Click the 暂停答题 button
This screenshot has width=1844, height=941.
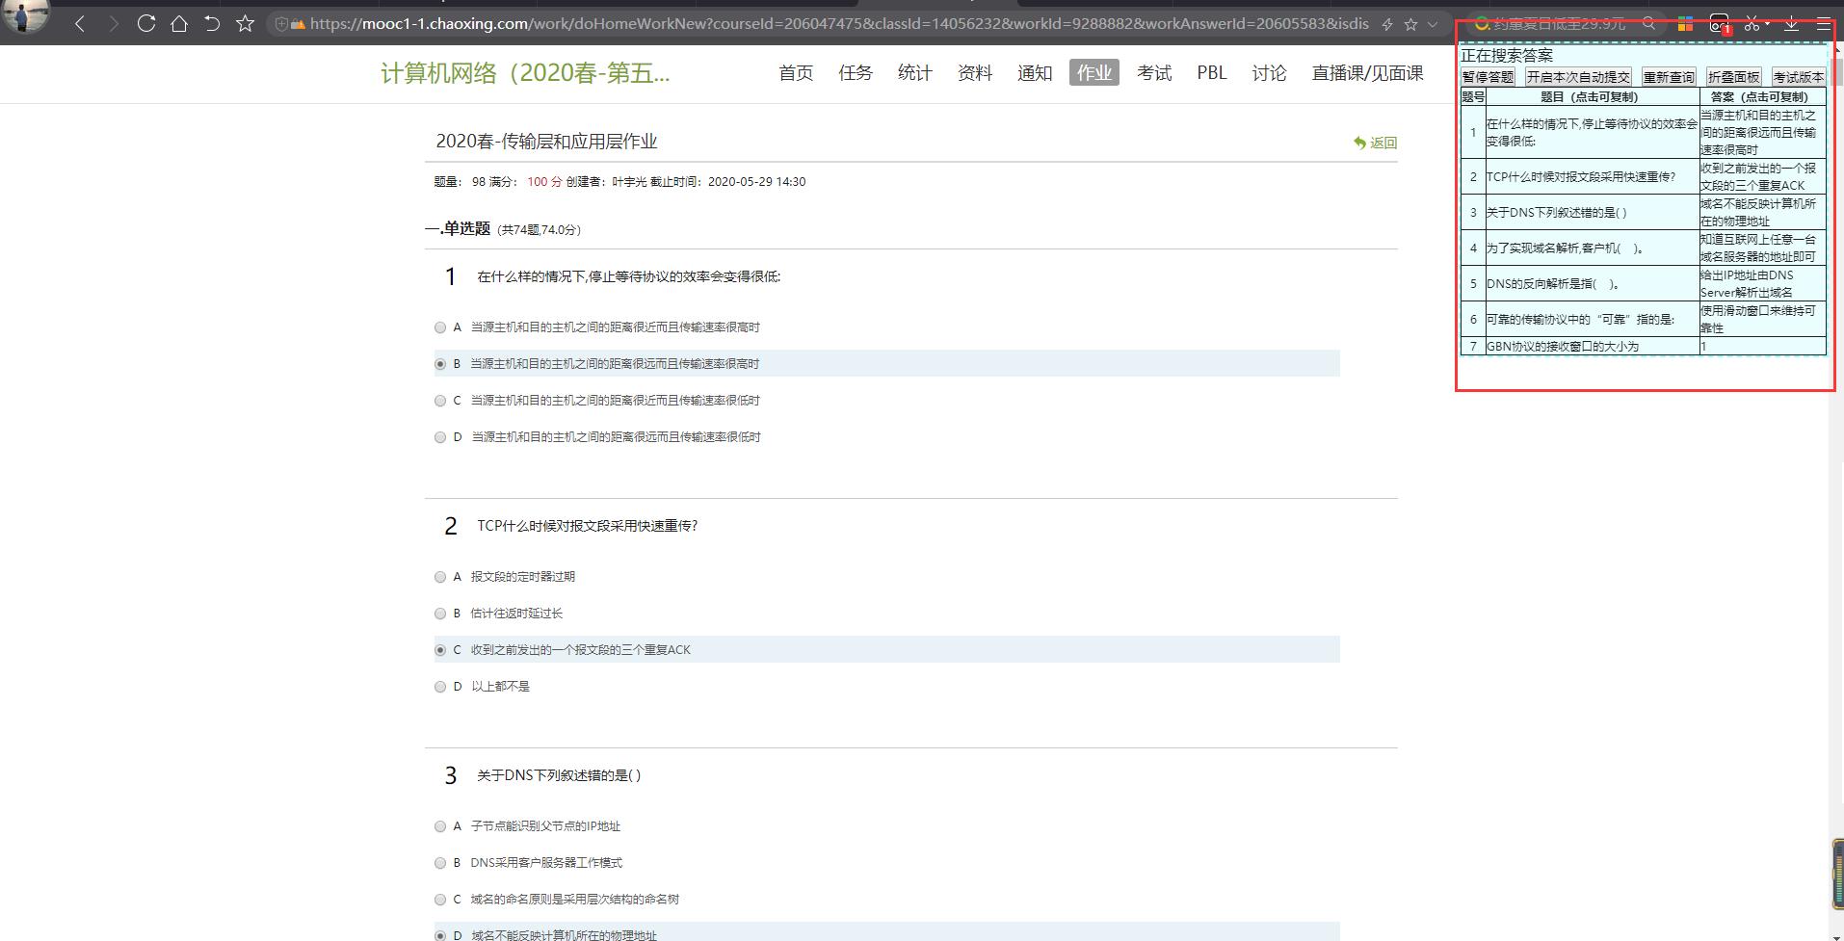pos(1488,76)
